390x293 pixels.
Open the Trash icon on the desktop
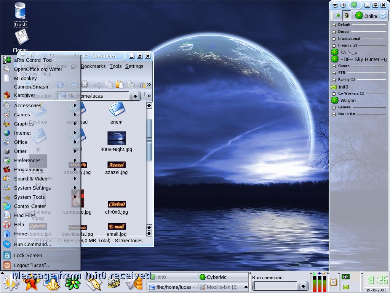click(20, 14)
